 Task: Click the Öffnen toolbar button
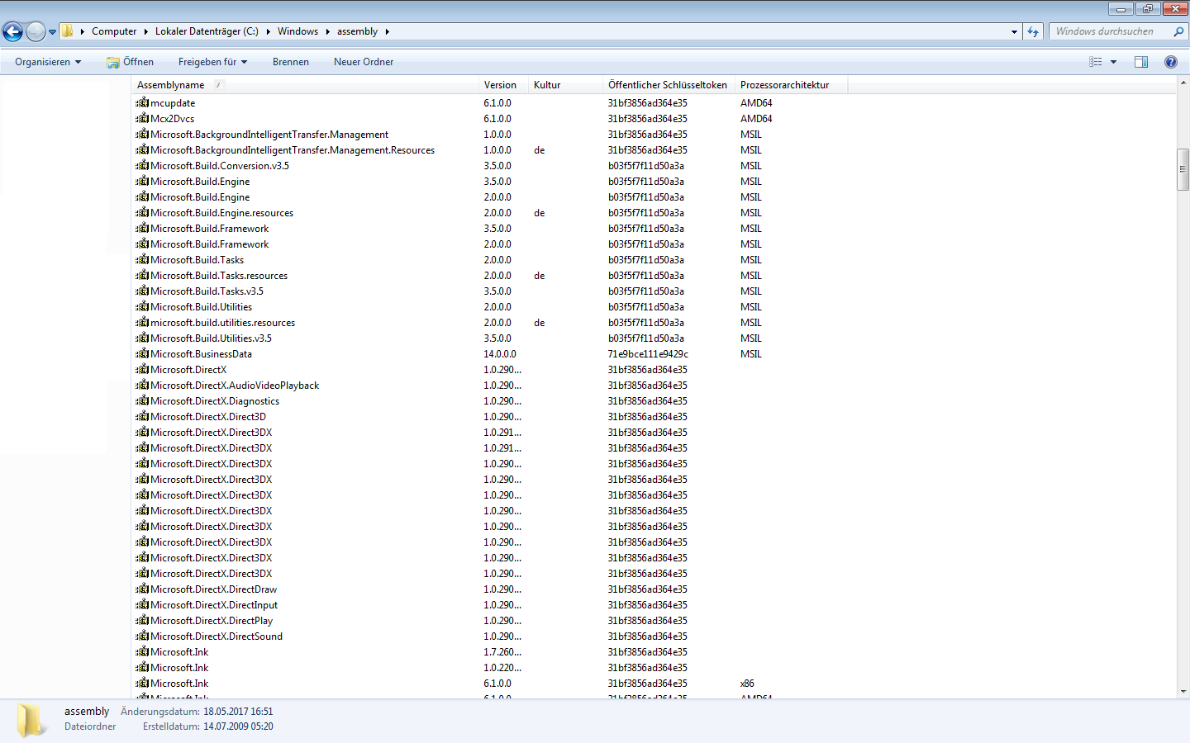coord(131,62)
